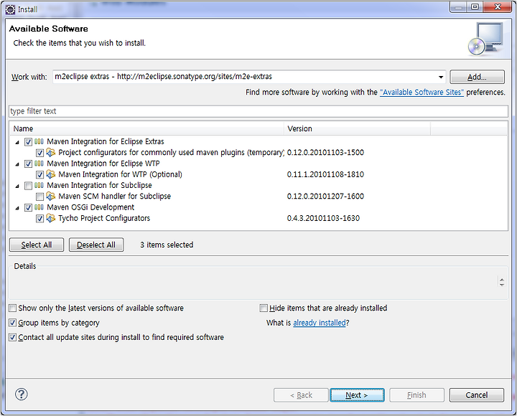Click the category icon beside Maven Integration for Eclipse Extras

point(39,141)
